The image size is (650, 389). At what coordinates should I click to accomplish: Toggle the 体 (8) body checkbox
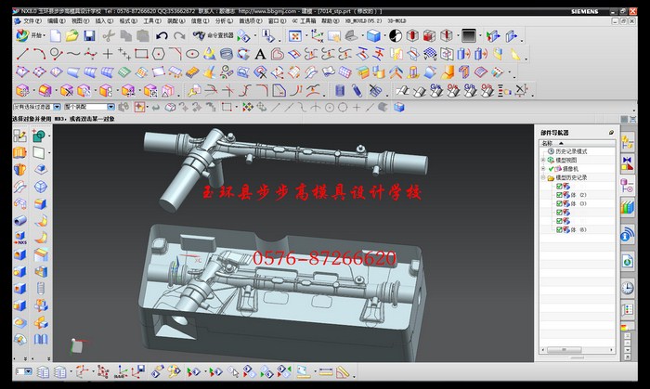coord(559,228)
